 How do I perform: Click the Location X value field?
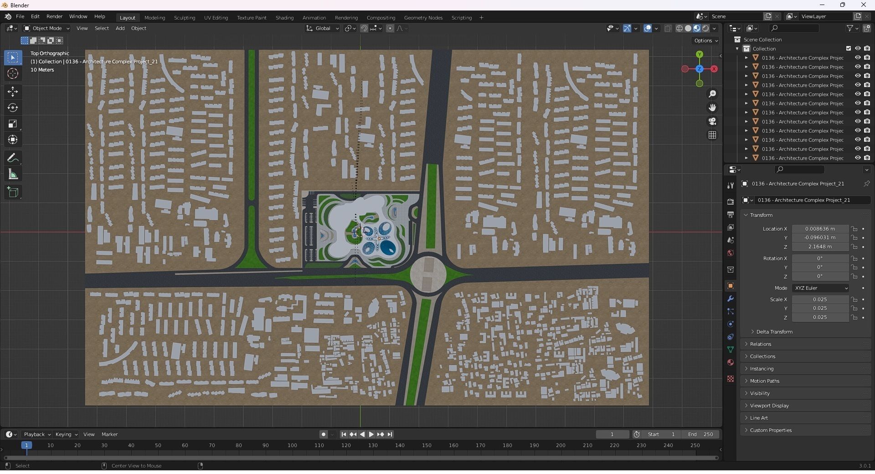820,229
